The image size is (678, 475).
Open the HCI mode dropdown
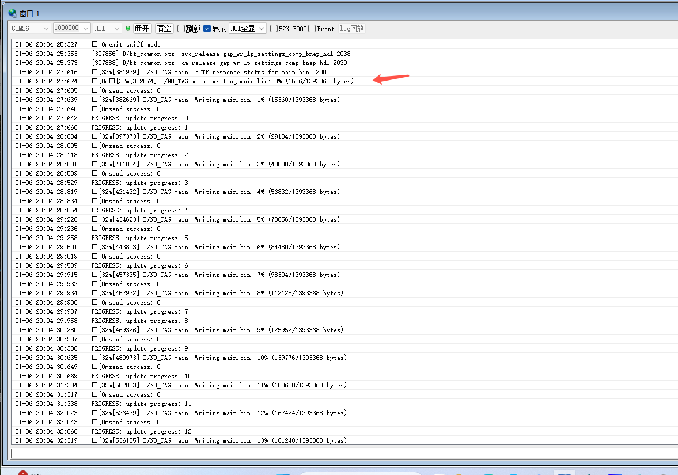click(107, 28)
